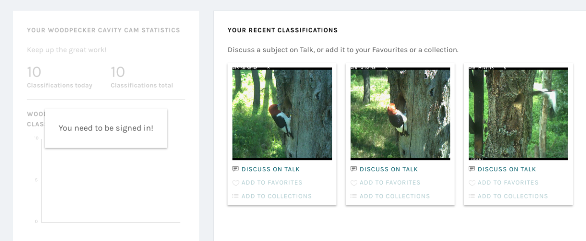Click the Classifications today count
This screenshot has height=241, width=586.
tap(34, 72)
